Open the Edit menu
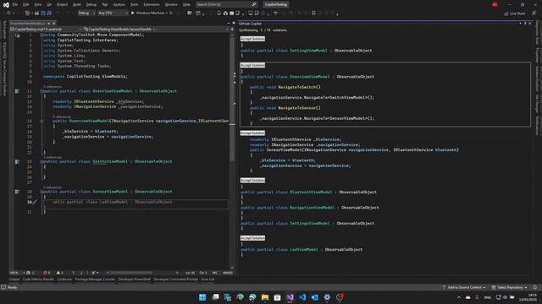The image size is (542, 304). (x=26, y=4)
